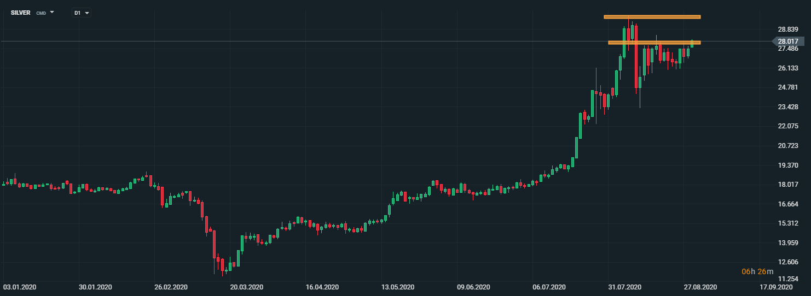
Task: Click the 09.06.2020 date label
Action: [473, 287]
